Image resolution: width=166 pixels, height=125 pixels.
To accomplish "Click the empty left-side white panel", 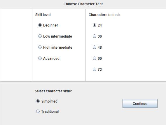I will pyautogui.click(x=16, y=45).
